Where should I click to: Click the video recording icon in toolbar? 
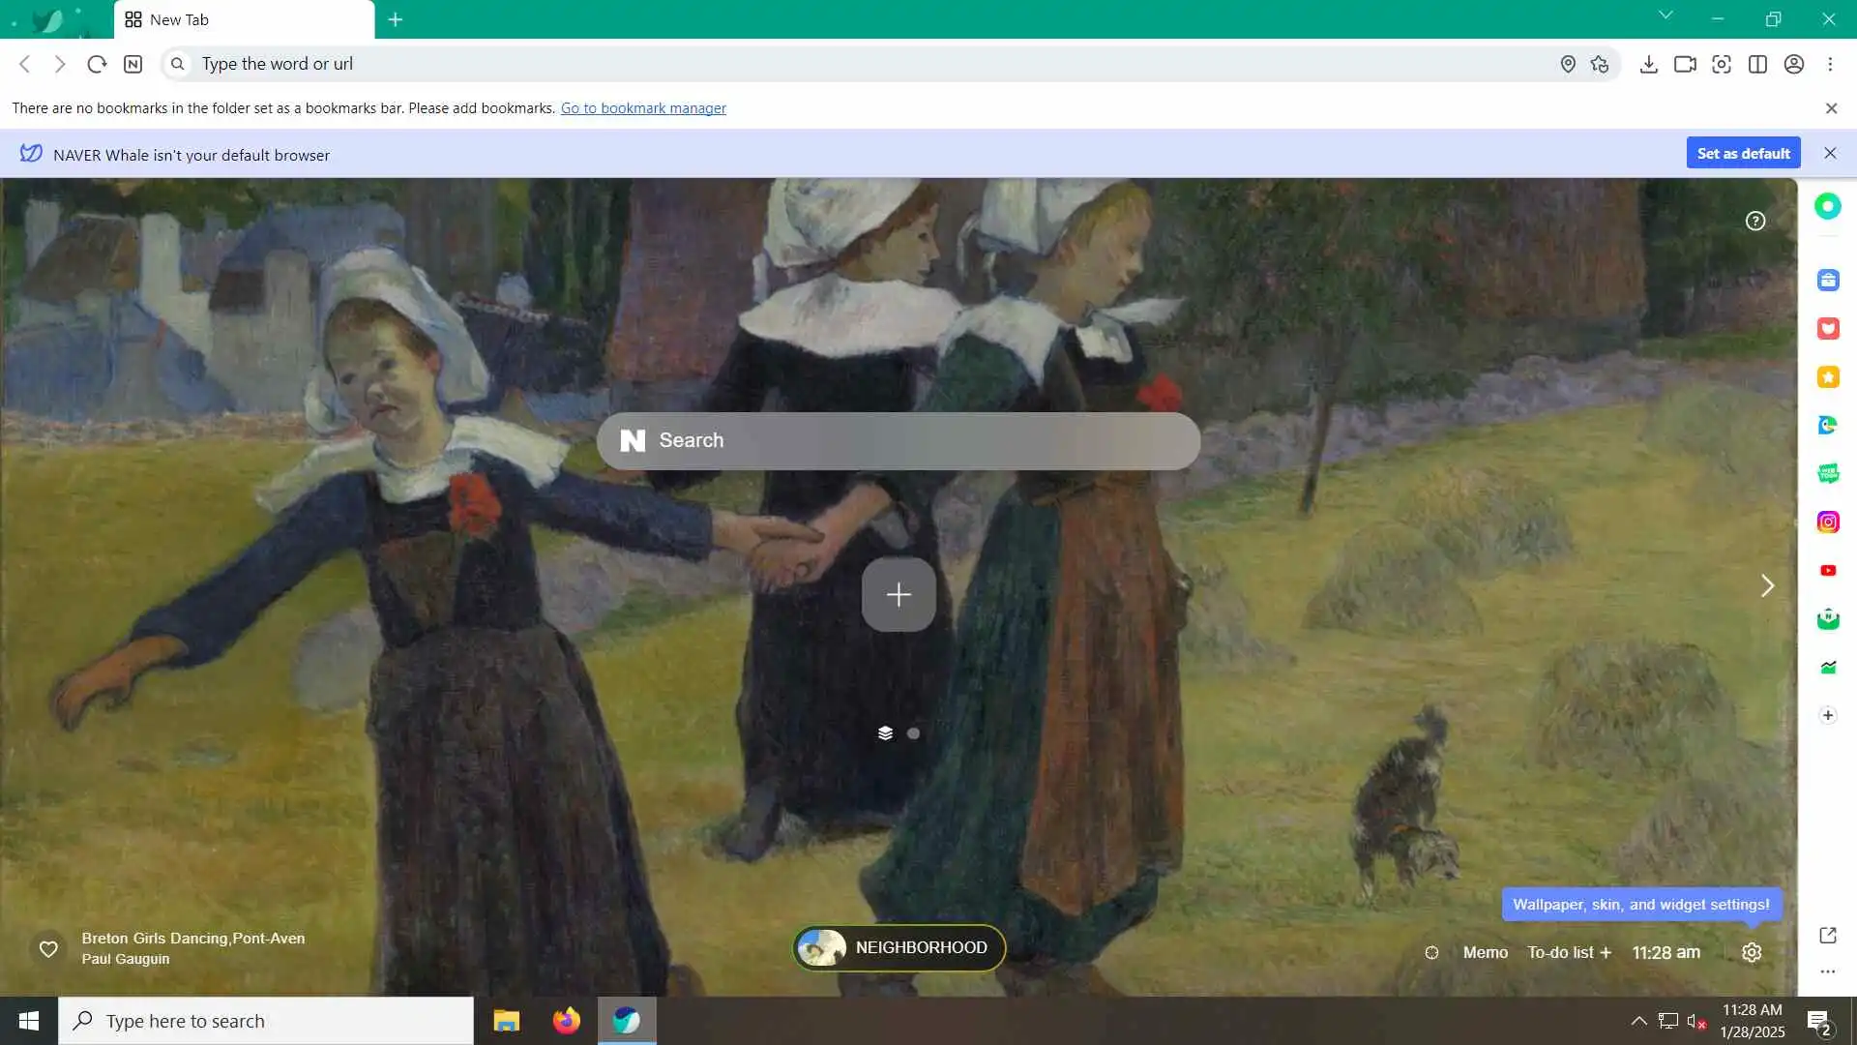tap(1685, 64)
